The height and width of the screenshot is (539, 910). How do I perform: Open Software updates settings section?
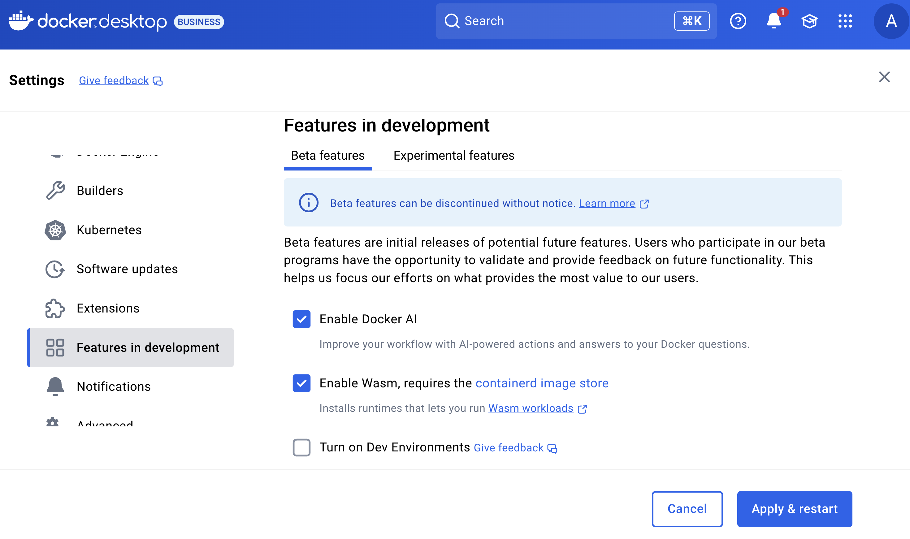[x=130, y=269]
